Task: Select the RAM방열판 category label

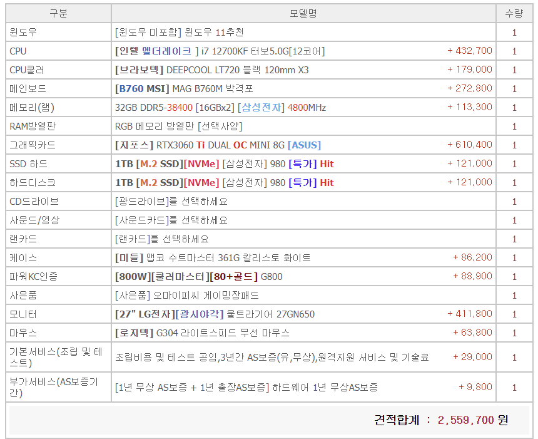Action: coord(33,127)
